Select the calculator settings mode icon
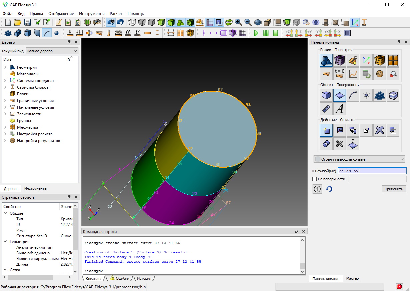This screenshot has width=410, height=291. 366,74
